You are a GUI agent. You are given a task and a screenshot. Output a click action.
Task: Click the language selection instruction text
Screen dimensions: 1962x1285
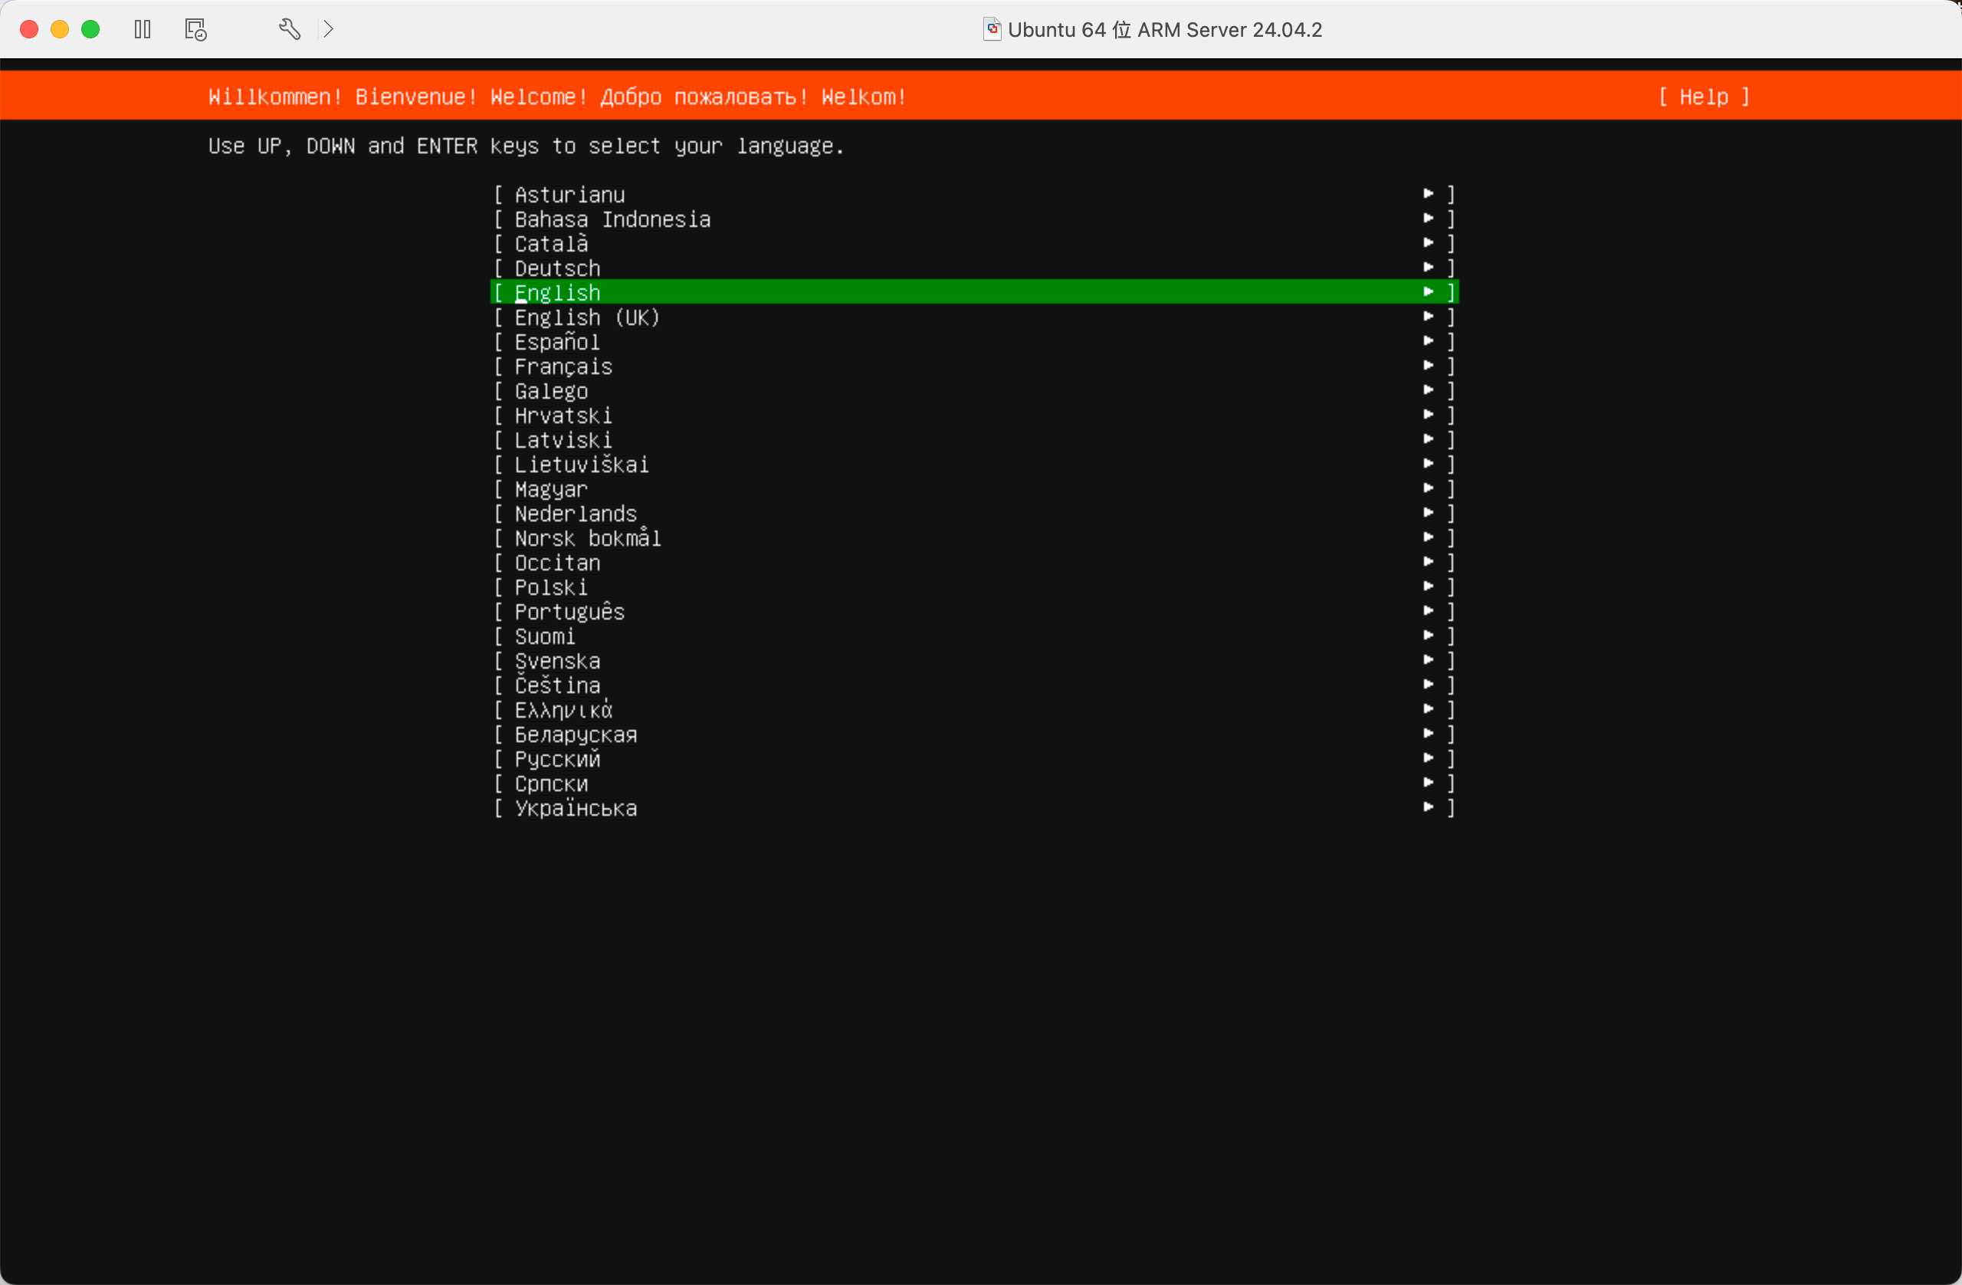(x=526, y=146)
